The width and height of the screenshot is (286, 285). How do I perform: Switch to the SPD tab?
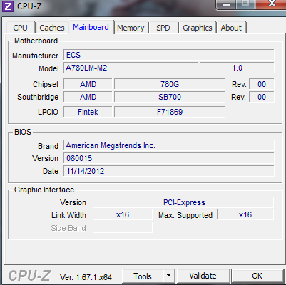click(163, 28)
